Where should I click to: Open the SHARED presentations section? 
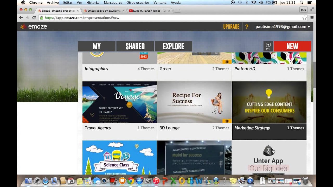point(135,46)
